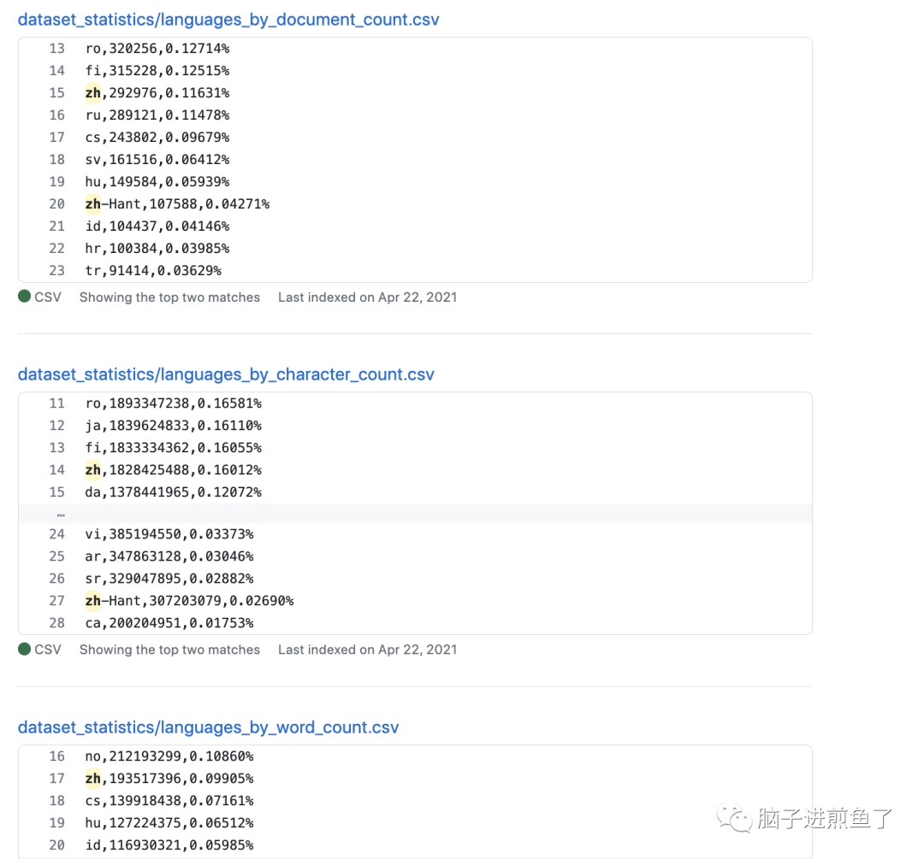Select highlighted zh-Hant match on line 27
This screenshot has height=859, width=924.
[94, 600]
